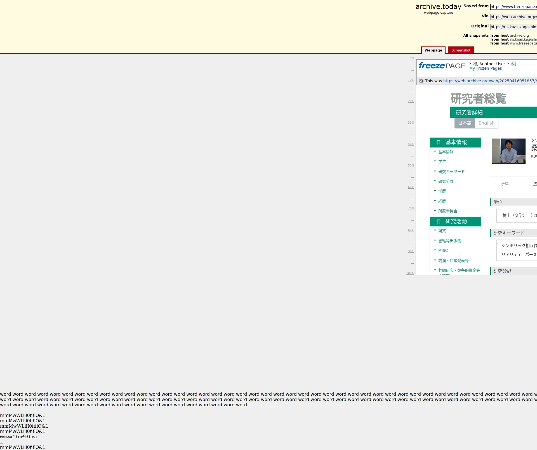Expand arrow after Another User
Screen dimensions: 537x450
(x=508, y=64)
